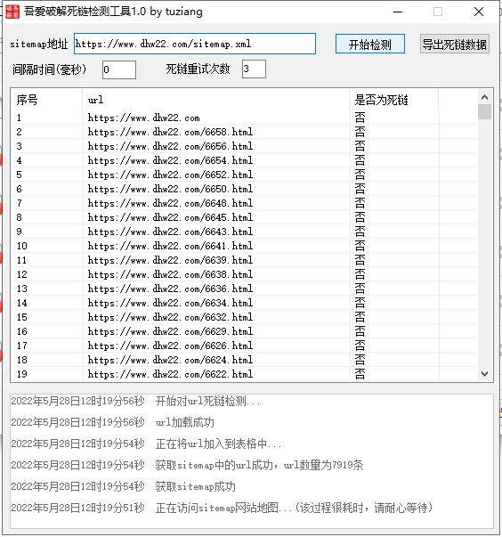Click the 否 value in row 1

360,118
